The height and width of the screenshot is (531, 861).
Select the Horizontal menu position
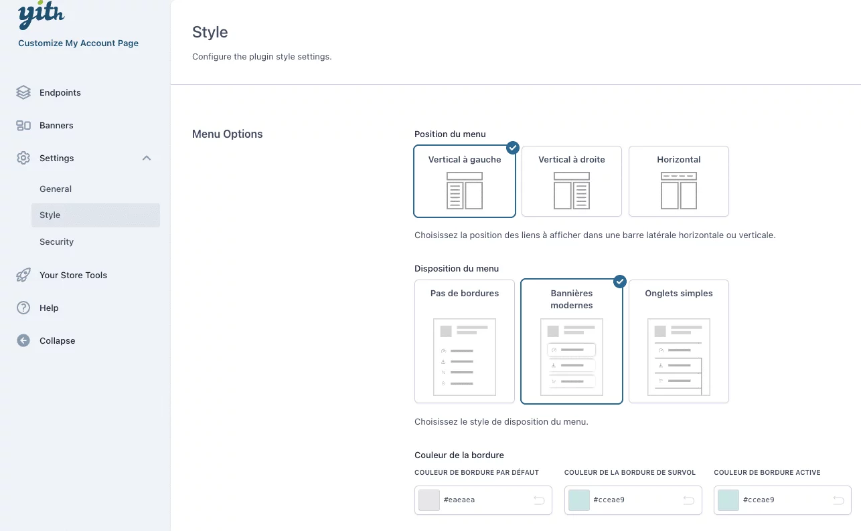[x=678, y=181]
